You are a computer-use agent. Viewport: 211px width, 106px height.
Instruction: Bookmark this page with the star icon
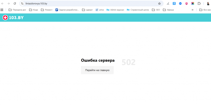coord(159,4)
